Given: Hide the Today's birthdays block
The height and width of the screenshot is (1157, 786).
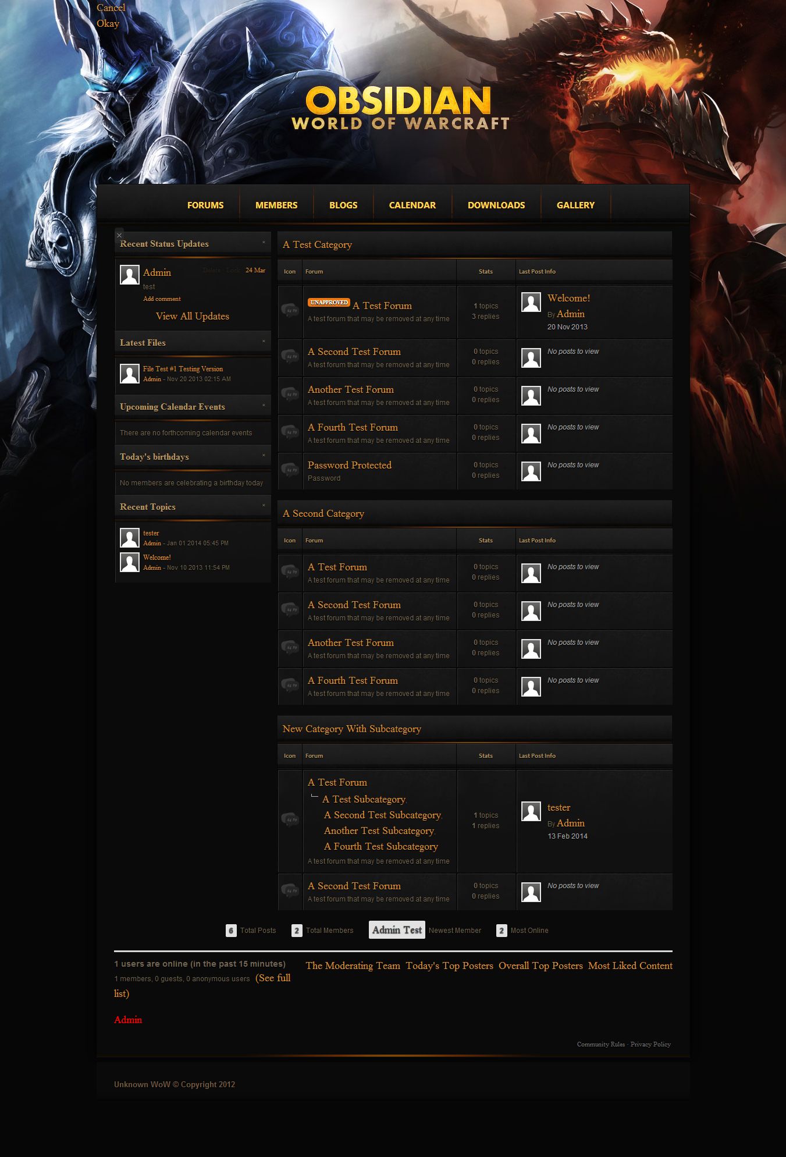Looking at the screenshot, I should [264, 455].
